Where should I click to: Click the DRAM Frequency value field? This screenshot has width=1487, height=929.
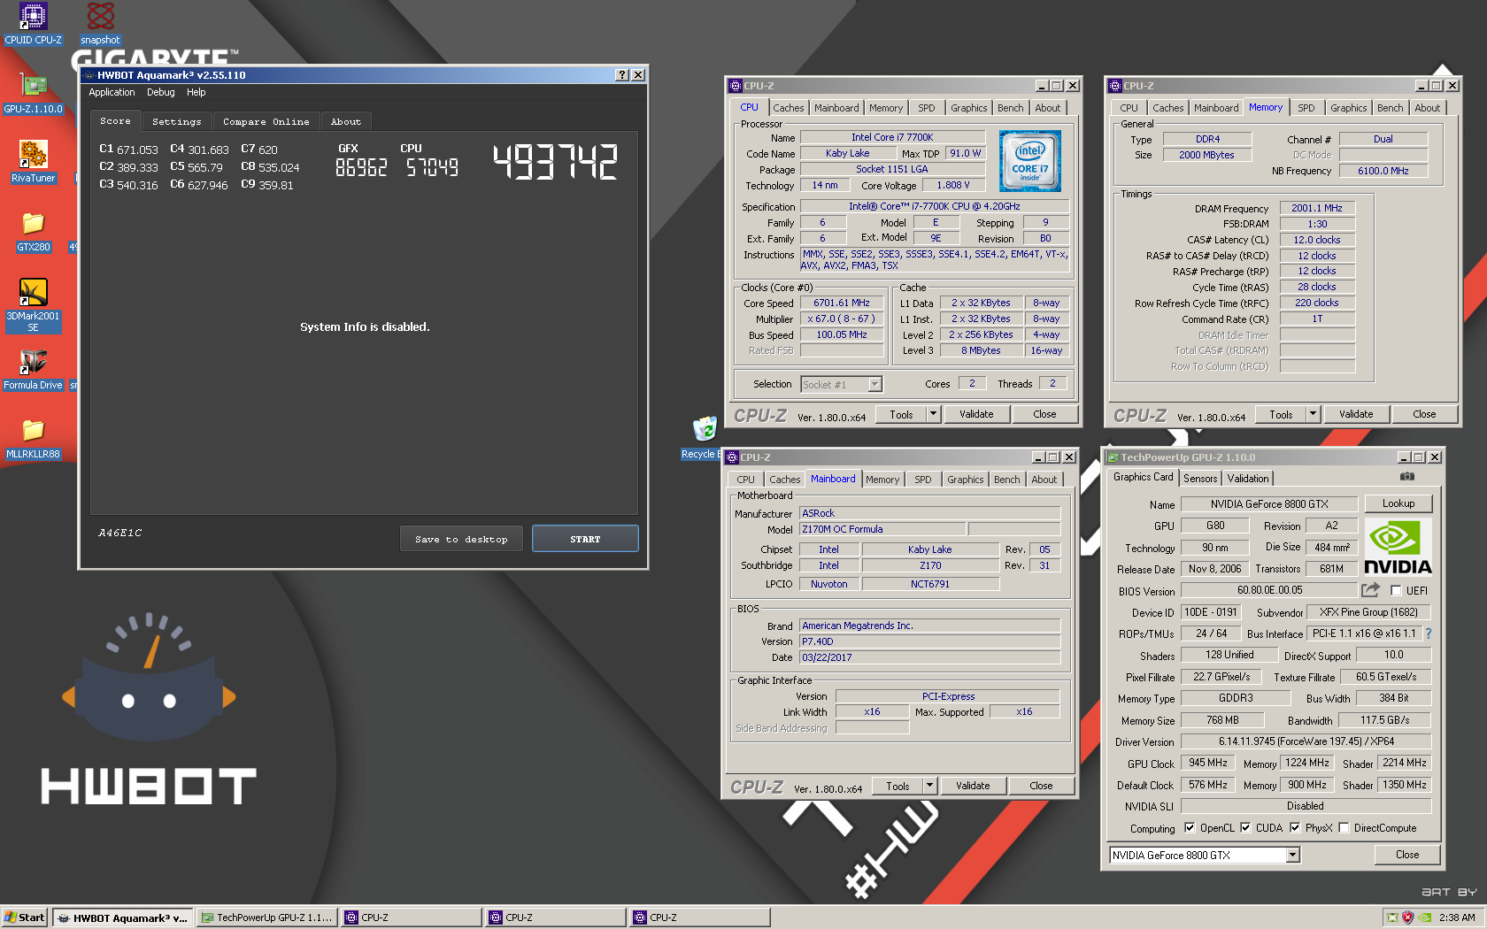tap(1317, 208)
